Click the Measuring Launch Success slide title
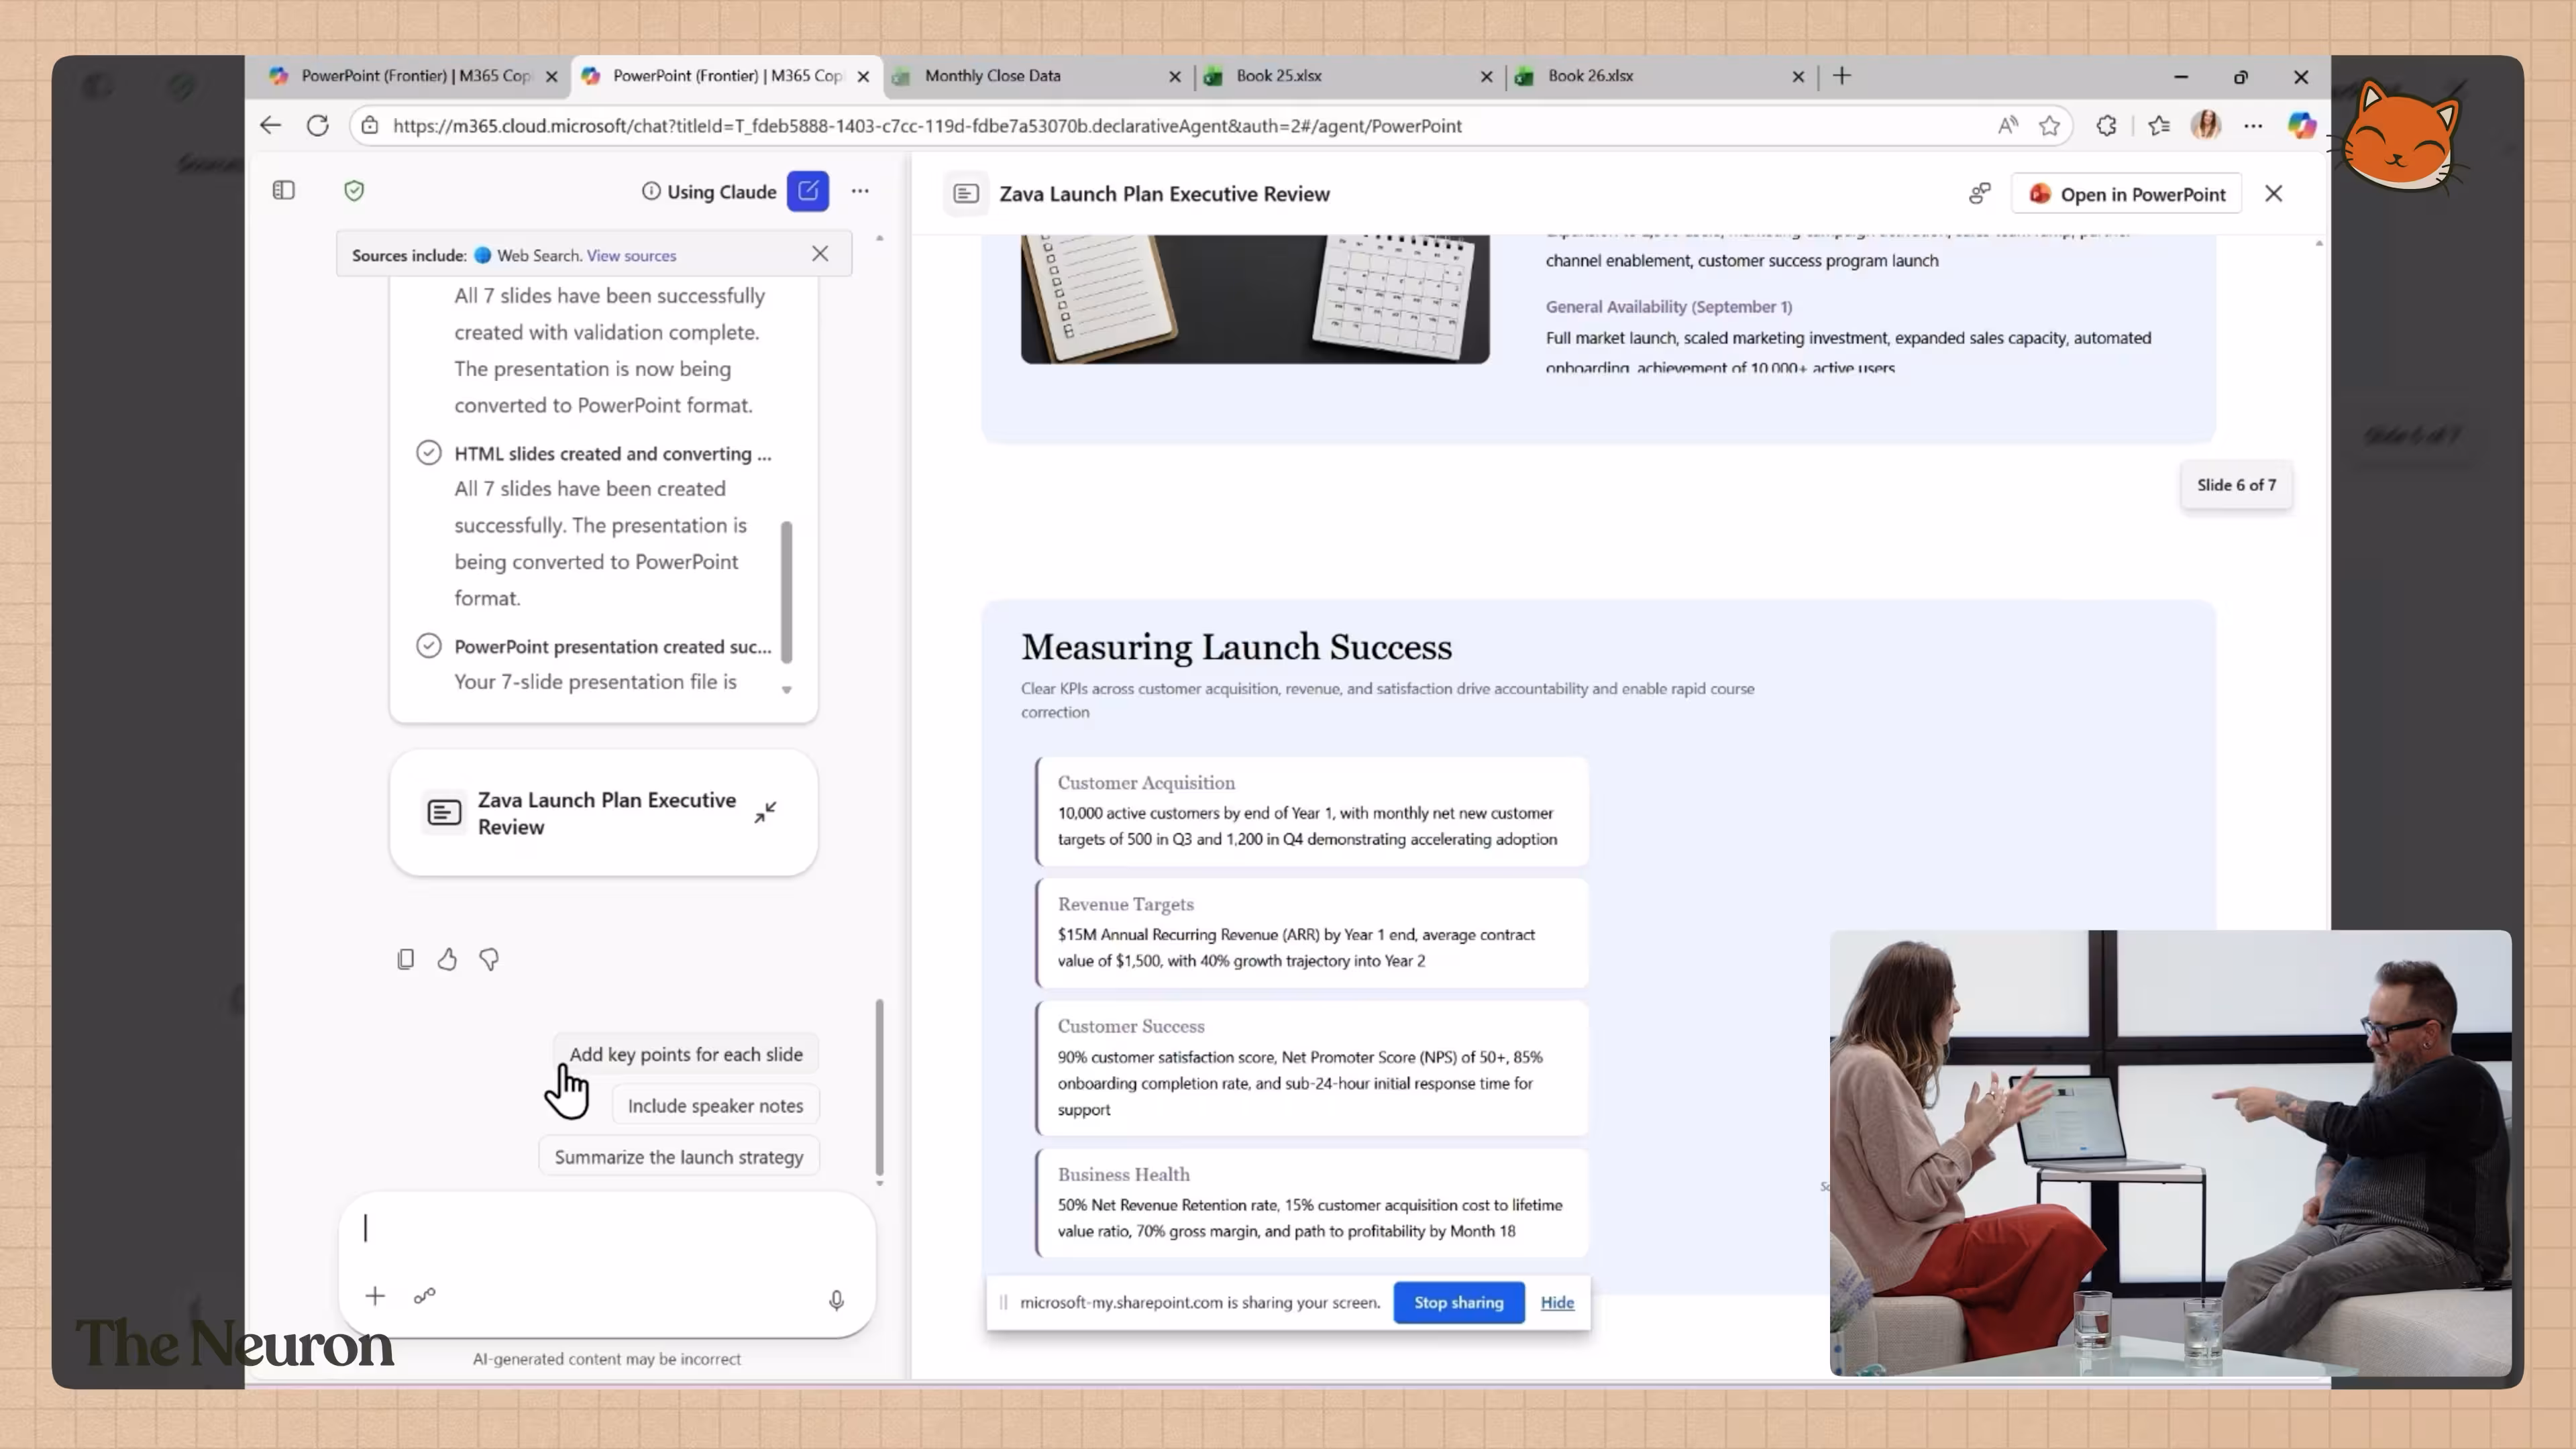2576x1449 pixels. click(x=1236, y=647)
